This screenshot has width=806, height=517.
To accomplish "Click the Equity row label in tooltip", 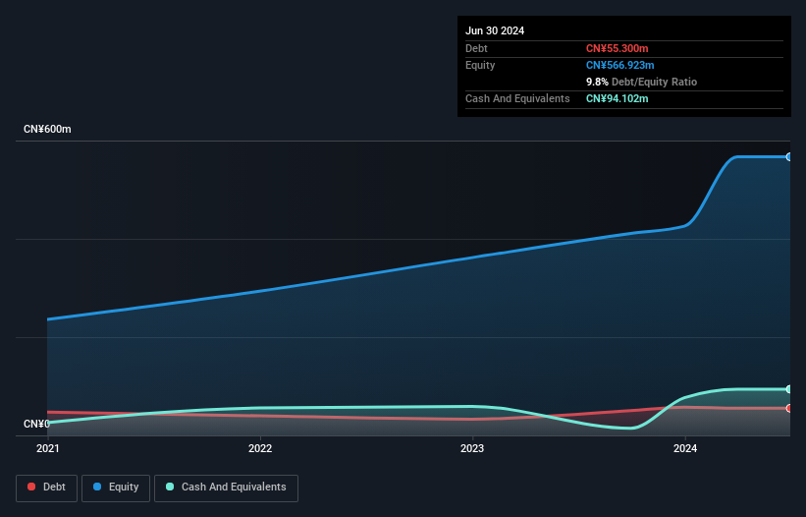I will (480, 65).
